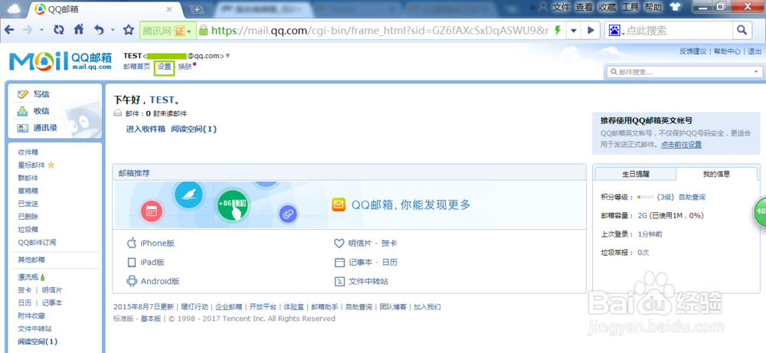Open Baidu paw search engine selector
766x353 pixels.
coord(617,31)
